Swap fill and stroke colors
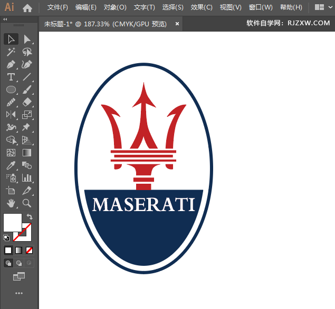The height and width of the screenshot is (309, 335). [30, 216]
